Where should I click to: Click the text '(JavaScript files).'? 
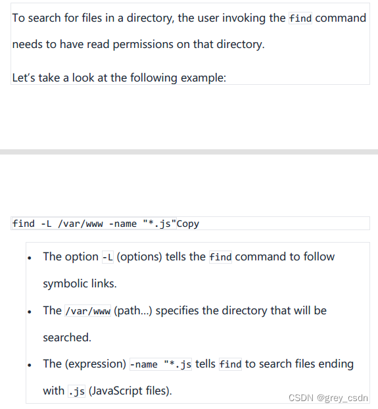click(x=130, y=391)
